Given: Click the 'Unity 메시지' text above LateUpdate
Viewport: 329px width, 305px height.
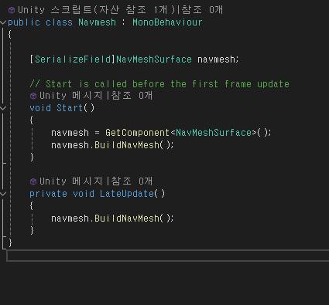Looking at the screenshot, I should (71, 181).
